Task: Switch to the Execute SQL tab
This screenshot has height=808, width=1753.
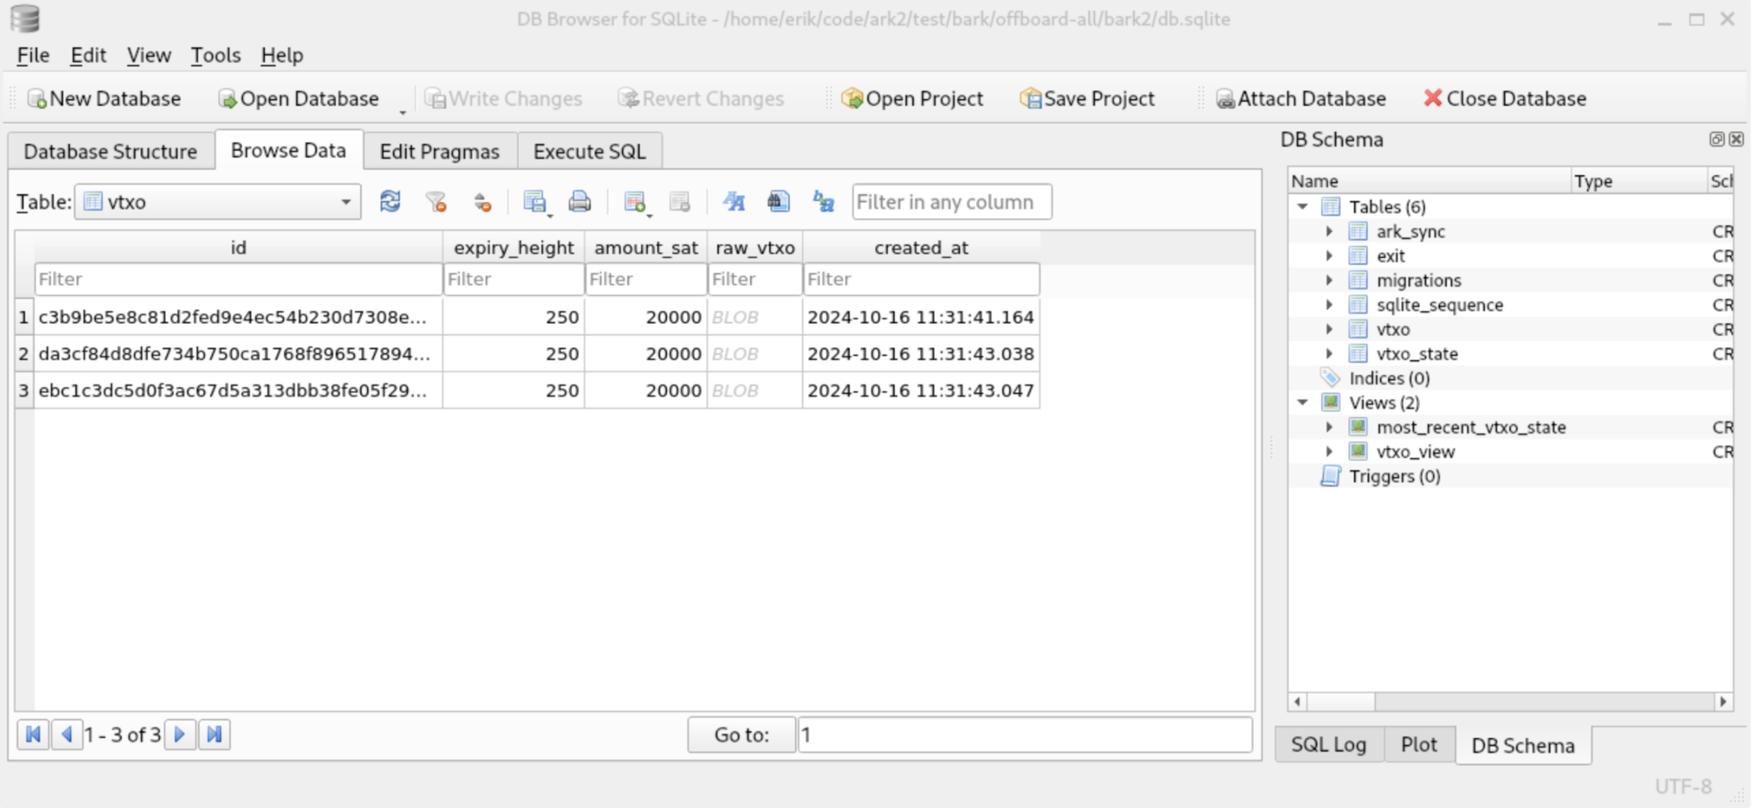Action: click(x=589, y=151)
